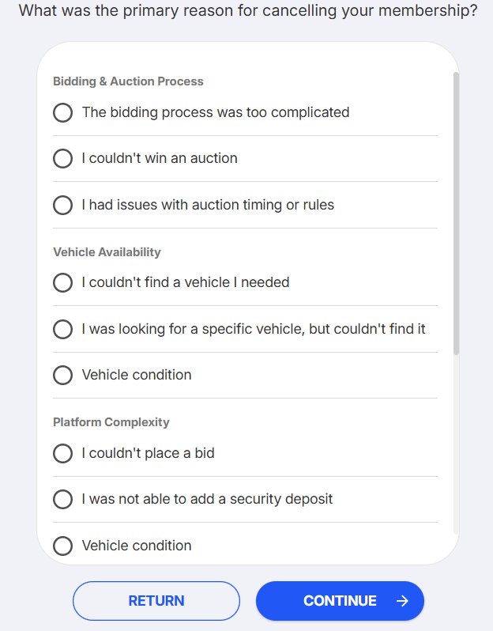Click the "Vehicle Availability" section heading
Screen dimensions: 493x631
pyautogui.click(x=107, y=252)
